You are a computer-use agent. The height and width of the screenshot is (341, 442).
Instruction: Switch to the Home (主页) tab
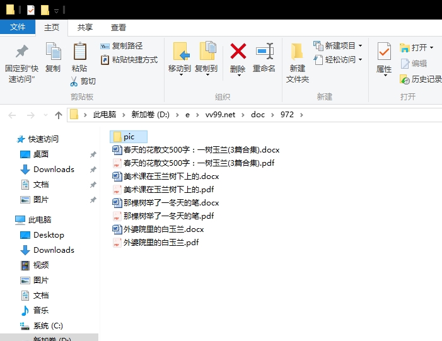click(52, 27)
